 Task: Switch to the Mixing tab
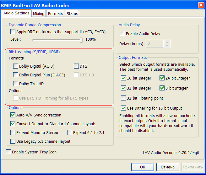click(39, 13)
